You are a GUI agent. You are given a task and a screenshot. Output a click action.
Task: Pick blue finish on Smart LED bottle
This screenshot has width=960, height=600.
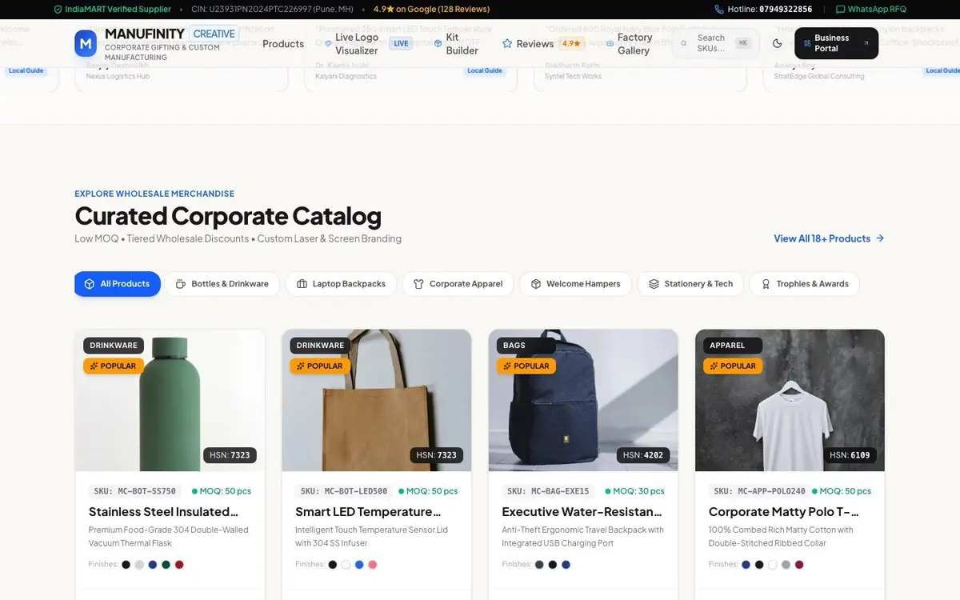point(359,565)
